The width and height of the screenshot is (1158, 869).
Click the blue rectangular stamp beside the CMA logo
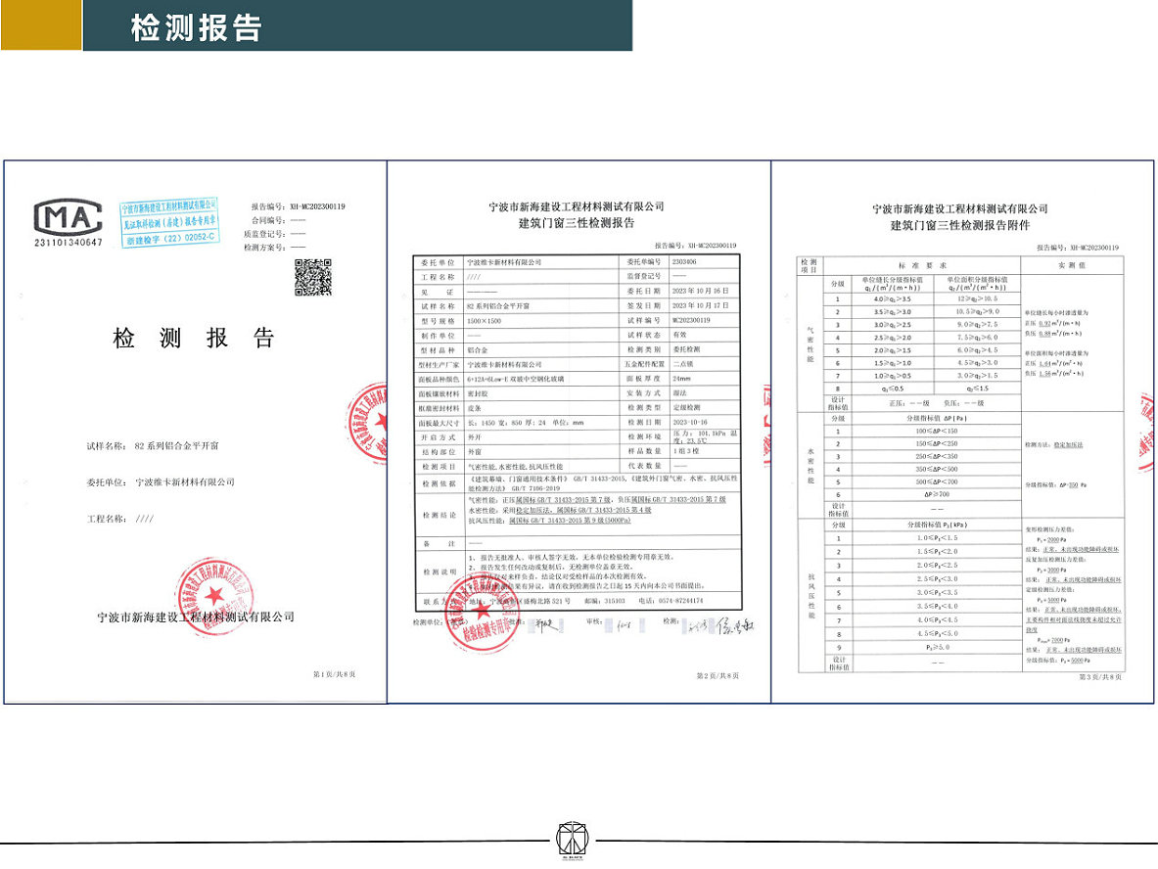pyautogui.click(x=169, y=221)
